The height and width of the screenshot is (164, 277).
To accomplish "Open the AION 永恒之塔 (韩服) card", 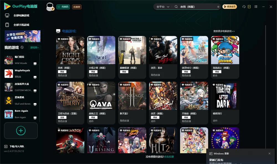I will coord(101,57).
